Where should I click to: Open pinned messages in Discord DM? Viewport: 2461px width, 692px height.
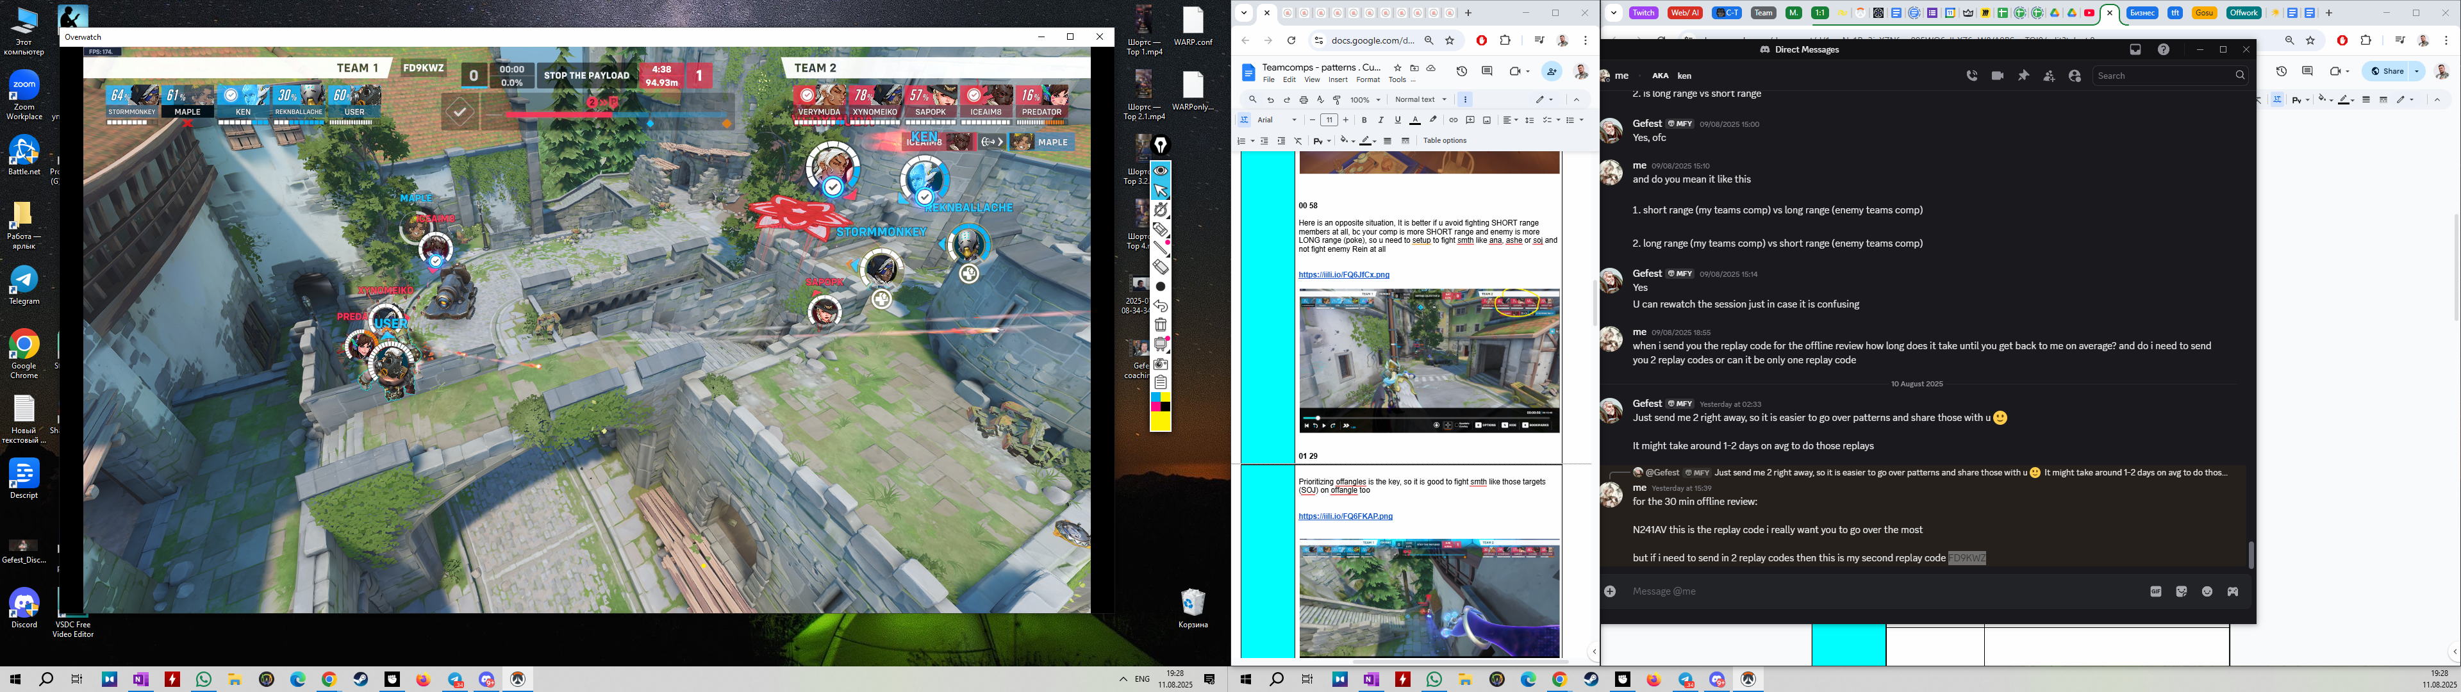pos(2023,76)
